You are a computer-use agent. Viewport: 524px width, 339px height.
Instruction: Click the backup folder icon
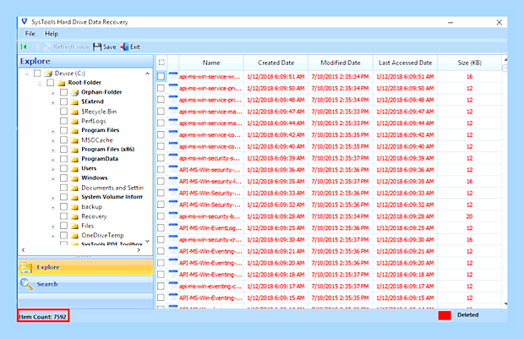coord(74,207)
